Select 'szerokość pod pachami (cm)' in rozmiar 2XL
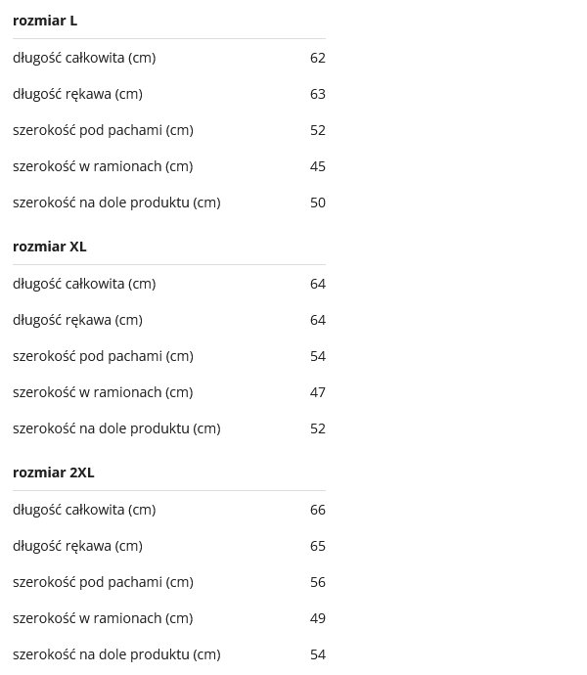The height and width of the screenshot is (675, 587). [103, 582]
